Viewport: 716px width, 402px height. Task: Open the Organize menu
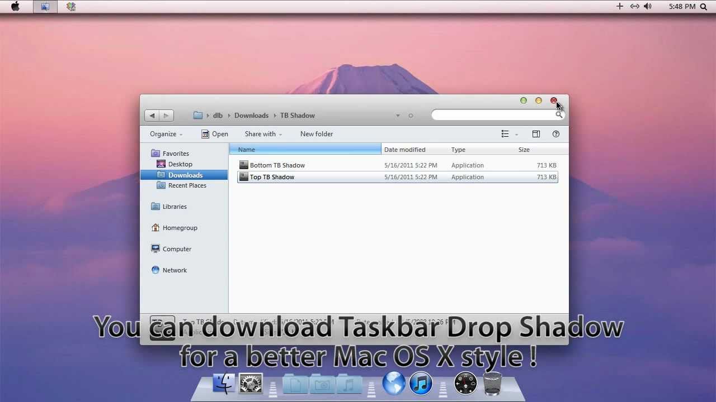[x=166, y=134]
